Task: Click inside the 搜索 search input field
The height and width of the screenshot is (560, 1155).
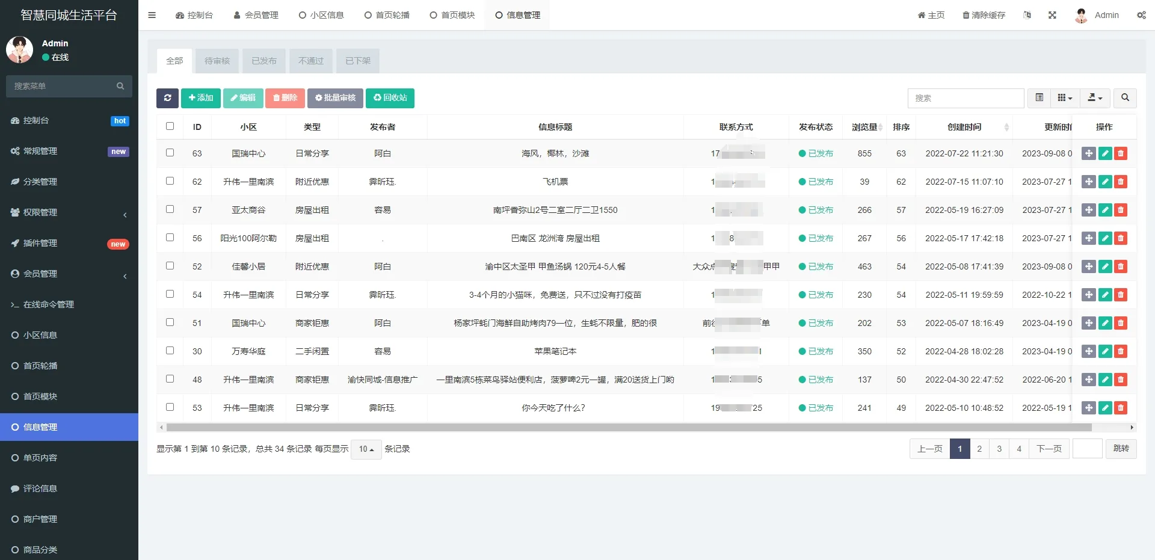Action: [x=966, y=98]
